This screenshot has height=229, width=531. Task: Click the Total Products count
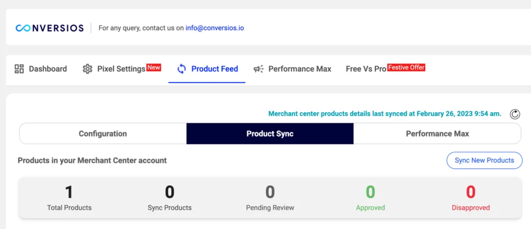point(69,192)
